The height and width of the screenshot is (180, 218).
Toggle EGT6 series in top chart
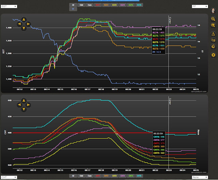pos(139,5)
